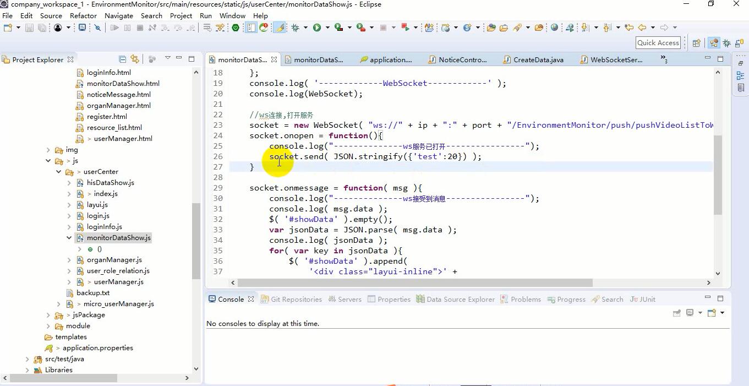
Task: Click the green Spring Boot Dashboard icon
Action: tap(236, 28)
